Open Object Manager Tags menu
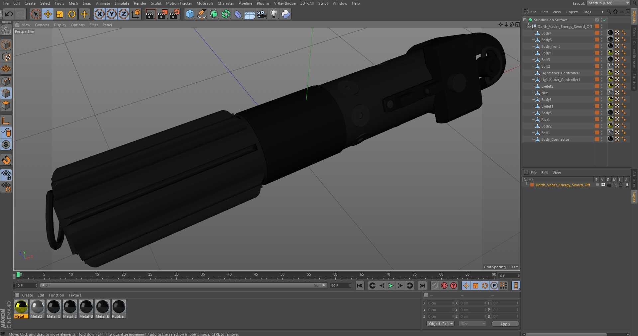 point(587,12)
